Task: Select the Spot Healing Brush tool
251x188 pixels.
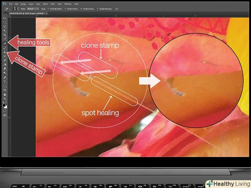Action: [x=4, y=43]
